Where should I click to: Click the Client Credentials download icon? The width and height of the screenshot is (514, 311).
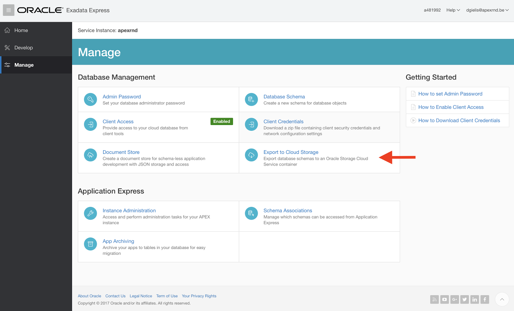coord(251,124)
